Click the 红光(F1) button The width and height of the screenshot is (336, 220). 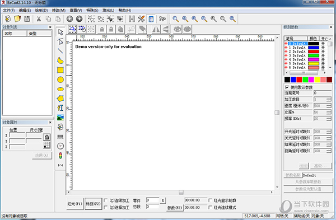click(x=74, y=204)
